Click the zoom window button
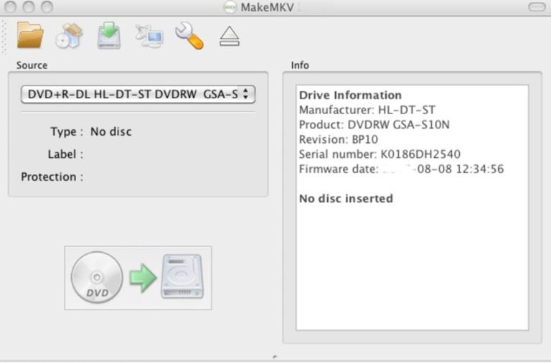This screenshot has height=364, width=551. click(x=47, y=6)
